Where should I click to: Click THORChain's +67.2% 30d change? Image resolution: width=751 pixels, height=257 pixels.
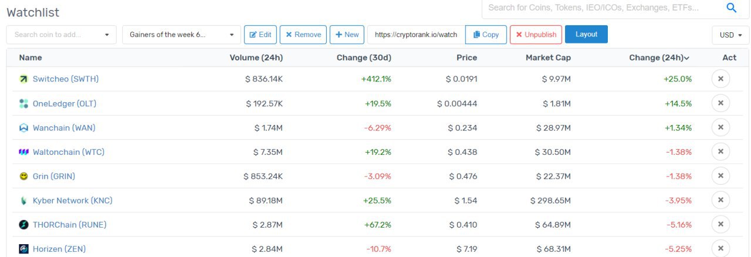pos(378,225)
